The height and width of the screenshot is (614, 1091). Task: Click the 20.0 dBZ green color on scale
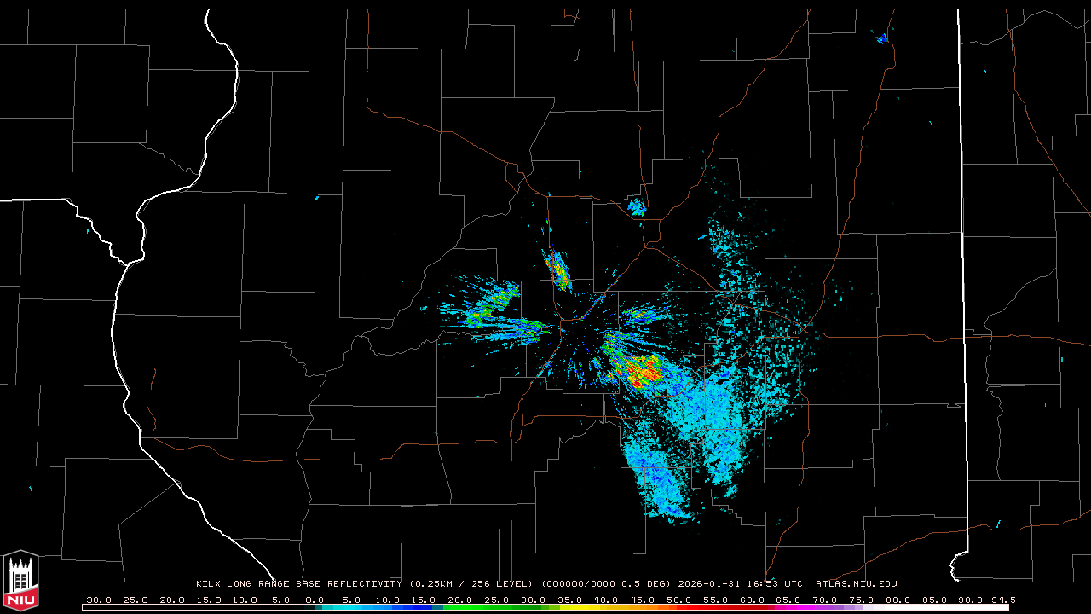click(x=460, y=607)
